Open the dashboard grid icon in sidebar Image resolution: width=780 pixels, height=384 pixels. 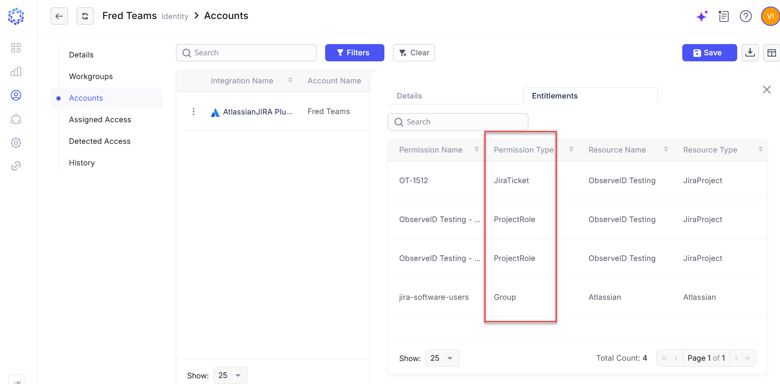(x=16, y=48)
